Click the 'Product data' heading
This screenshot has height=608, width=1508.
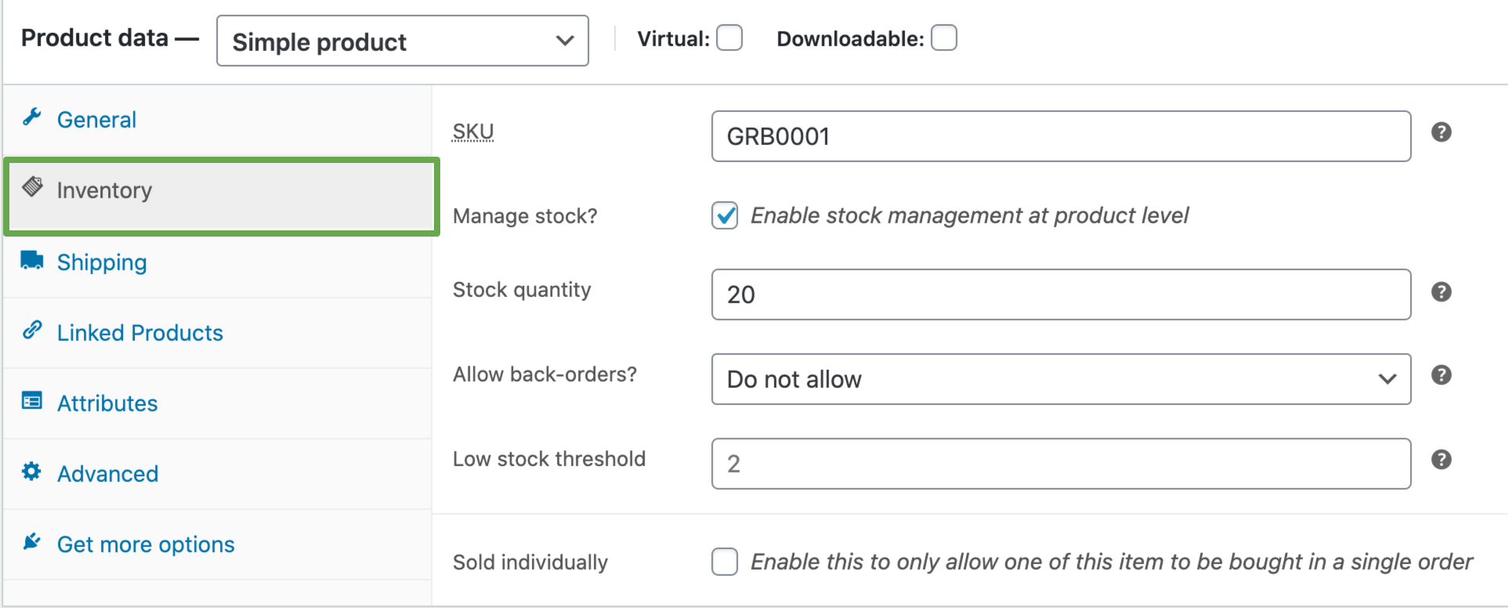tap(95, 38)
